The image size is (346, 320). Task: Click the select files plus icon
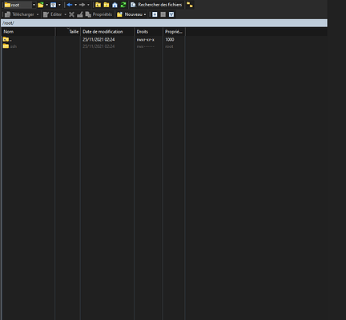pyautogui.click(x=155, y=14)
